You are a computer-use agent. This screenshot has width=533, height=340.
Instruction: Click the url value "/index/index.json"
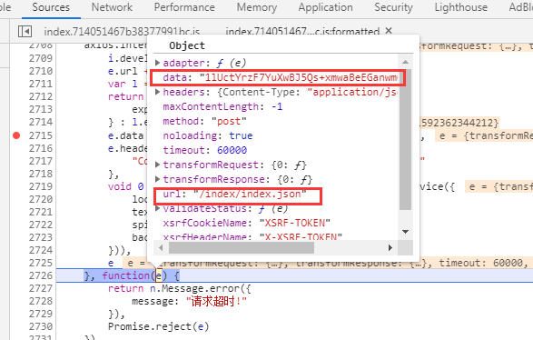(250, 194)
